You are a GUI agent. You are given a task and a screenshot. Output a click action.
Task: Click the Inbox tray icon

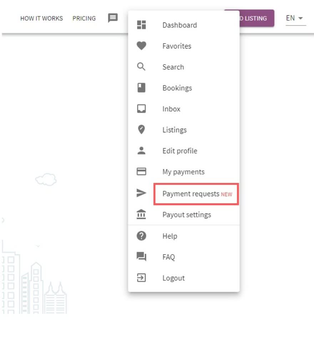tap(141, 109)
